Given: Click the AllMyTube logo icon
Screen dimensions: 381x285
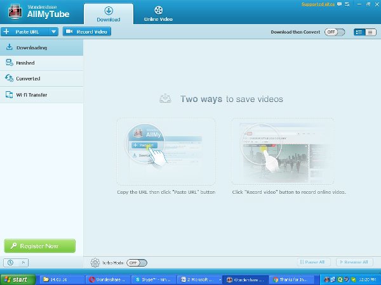Looking at the screenshot, I should [x=15, y=12].
